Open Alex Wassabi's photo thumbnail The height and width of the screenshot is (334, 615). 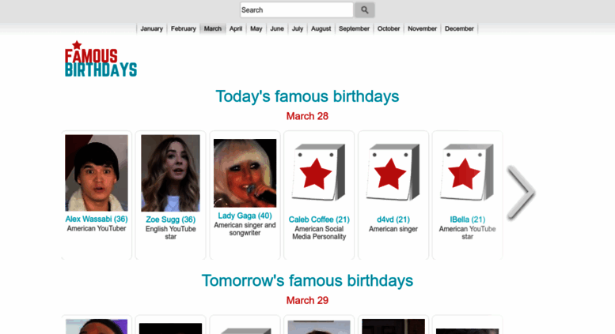tap(97, 173)
